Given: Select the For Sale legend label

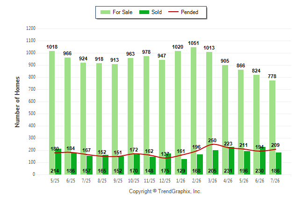Looking at the screenshot, I should pos(122,12).
